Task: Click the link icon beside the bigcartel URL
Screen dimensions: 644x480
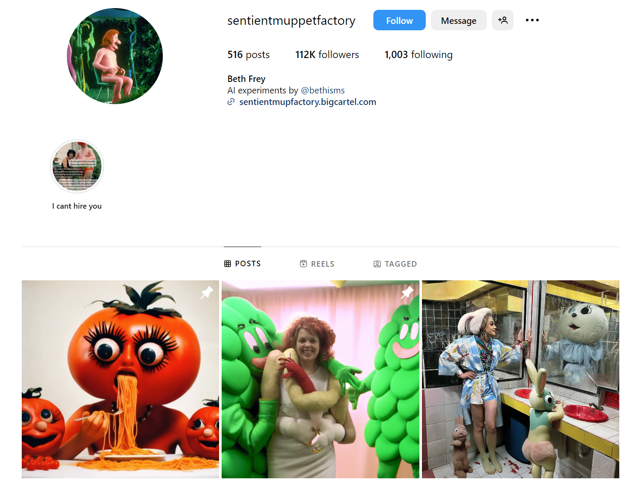Action: pos(231,102)
